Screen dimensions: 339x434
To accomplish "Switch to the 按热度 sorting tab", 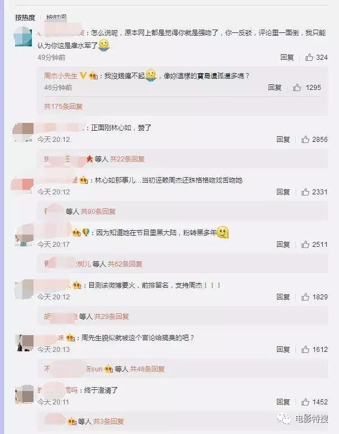I will 25,18.
